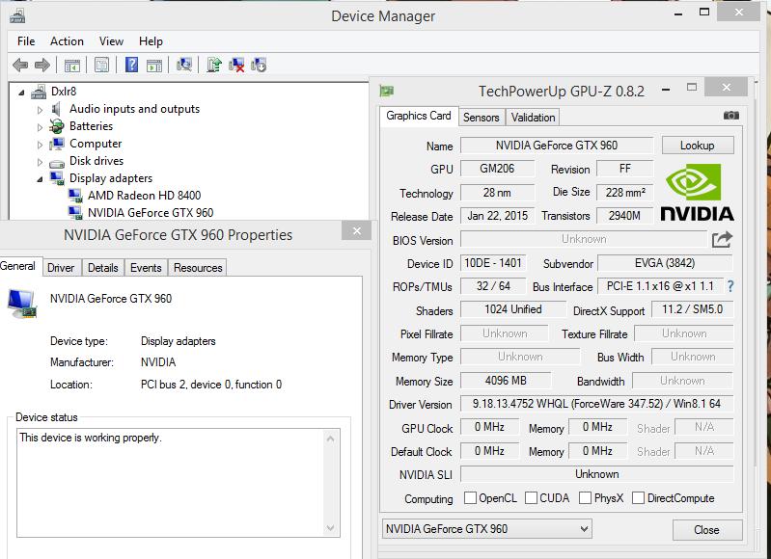Viewport: 771px width, 559px height.
Task: Click GPU-Z screenshot camera icon
Action: tap(731, 116)
